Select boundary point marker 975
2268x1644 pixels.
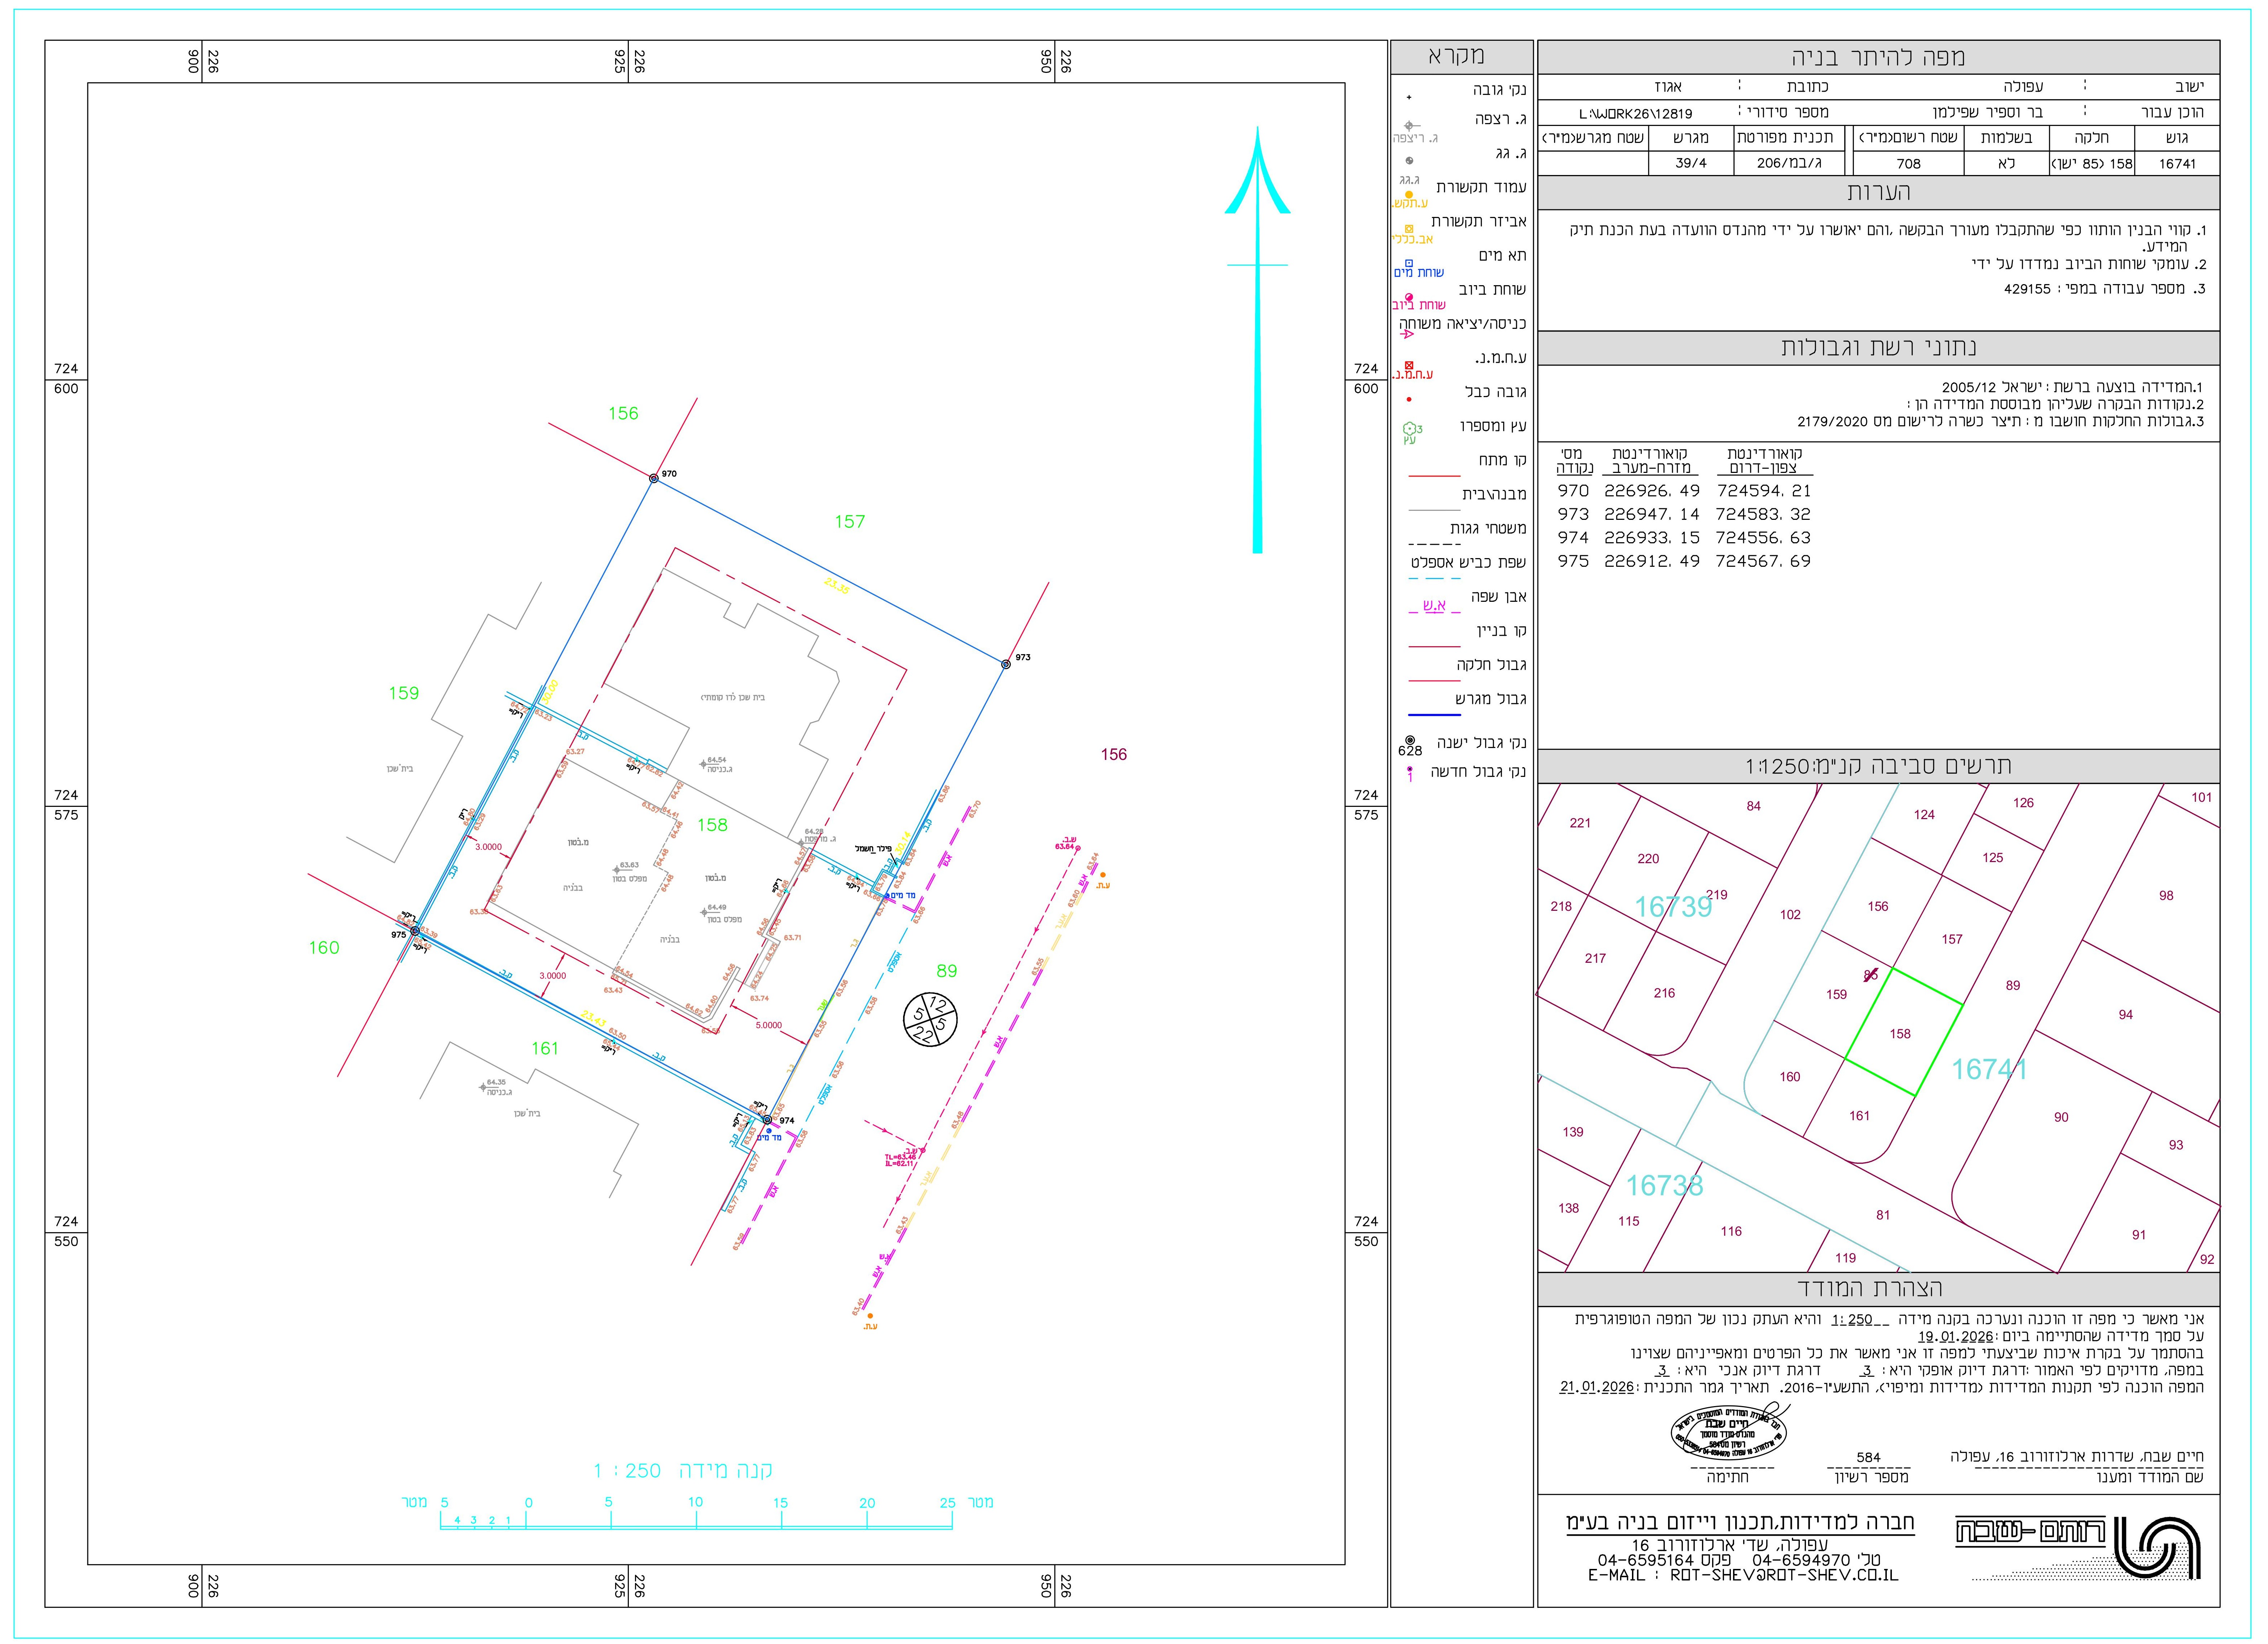pyautogui.click(x=415, y=931)
